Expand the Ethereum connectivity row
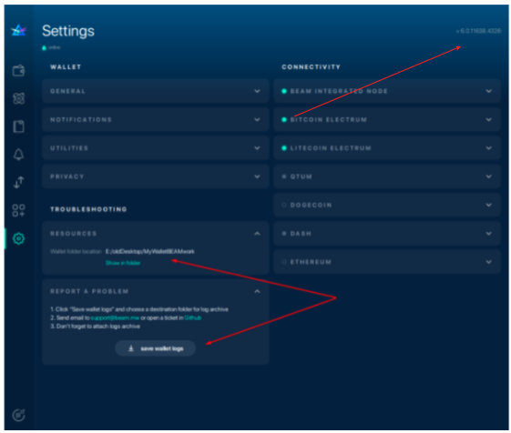This screenshot has height=433, width=511. pyautogui.click(x=387, y=262)
